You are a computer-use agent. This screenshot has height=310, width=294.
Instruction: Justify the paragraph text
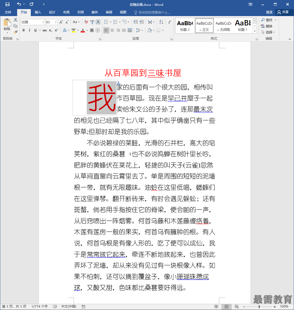click(x=124, y=30)
